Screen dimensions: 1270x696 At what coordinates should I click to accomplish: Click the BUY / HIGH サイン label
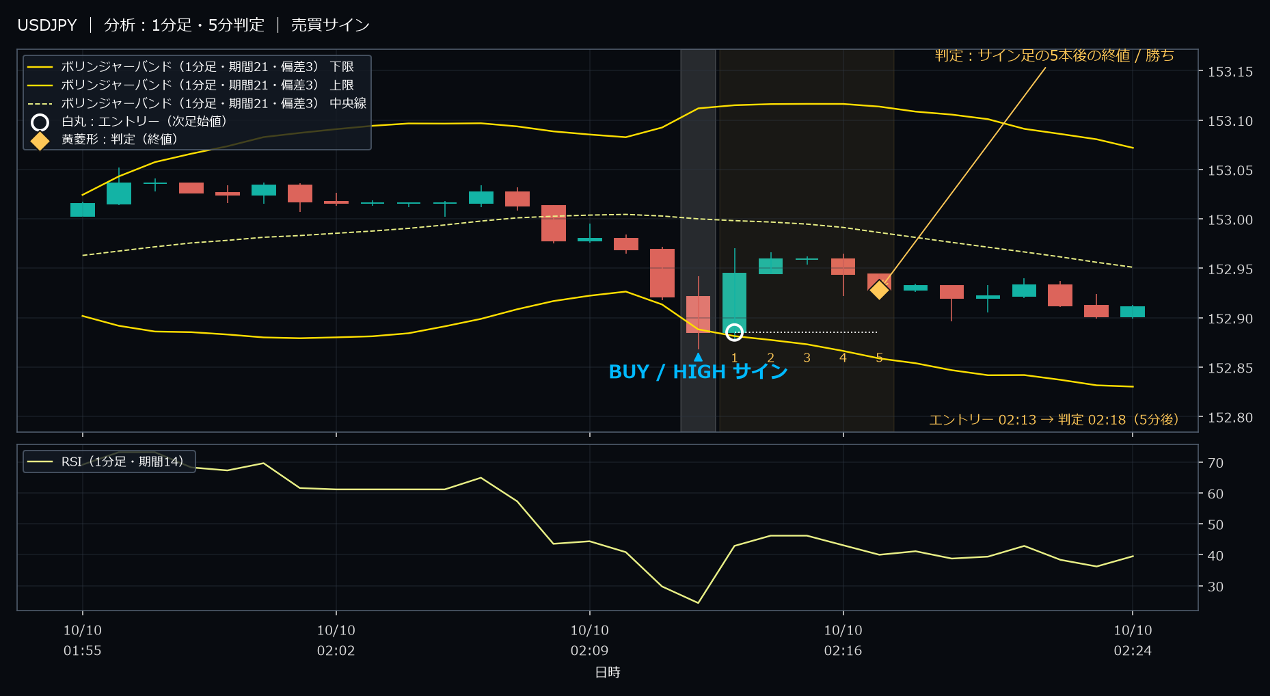point(698,372)
